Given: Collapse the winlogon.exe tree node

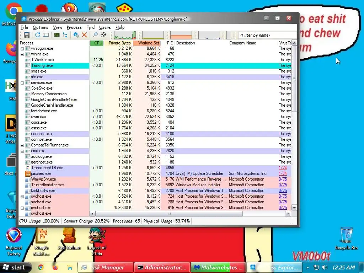Looking at the screenshot, I should coord(22,49).
